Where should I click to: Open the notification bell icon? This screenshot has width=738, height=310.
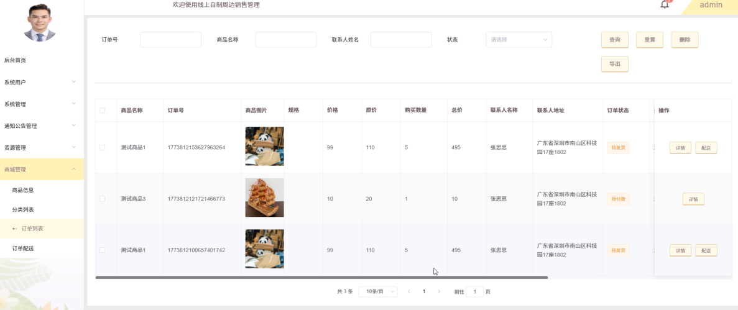(x=665, y=4)
